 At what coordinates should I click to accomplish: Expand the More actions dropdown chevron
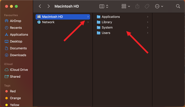pyautogui.click(x=162, y=6)
